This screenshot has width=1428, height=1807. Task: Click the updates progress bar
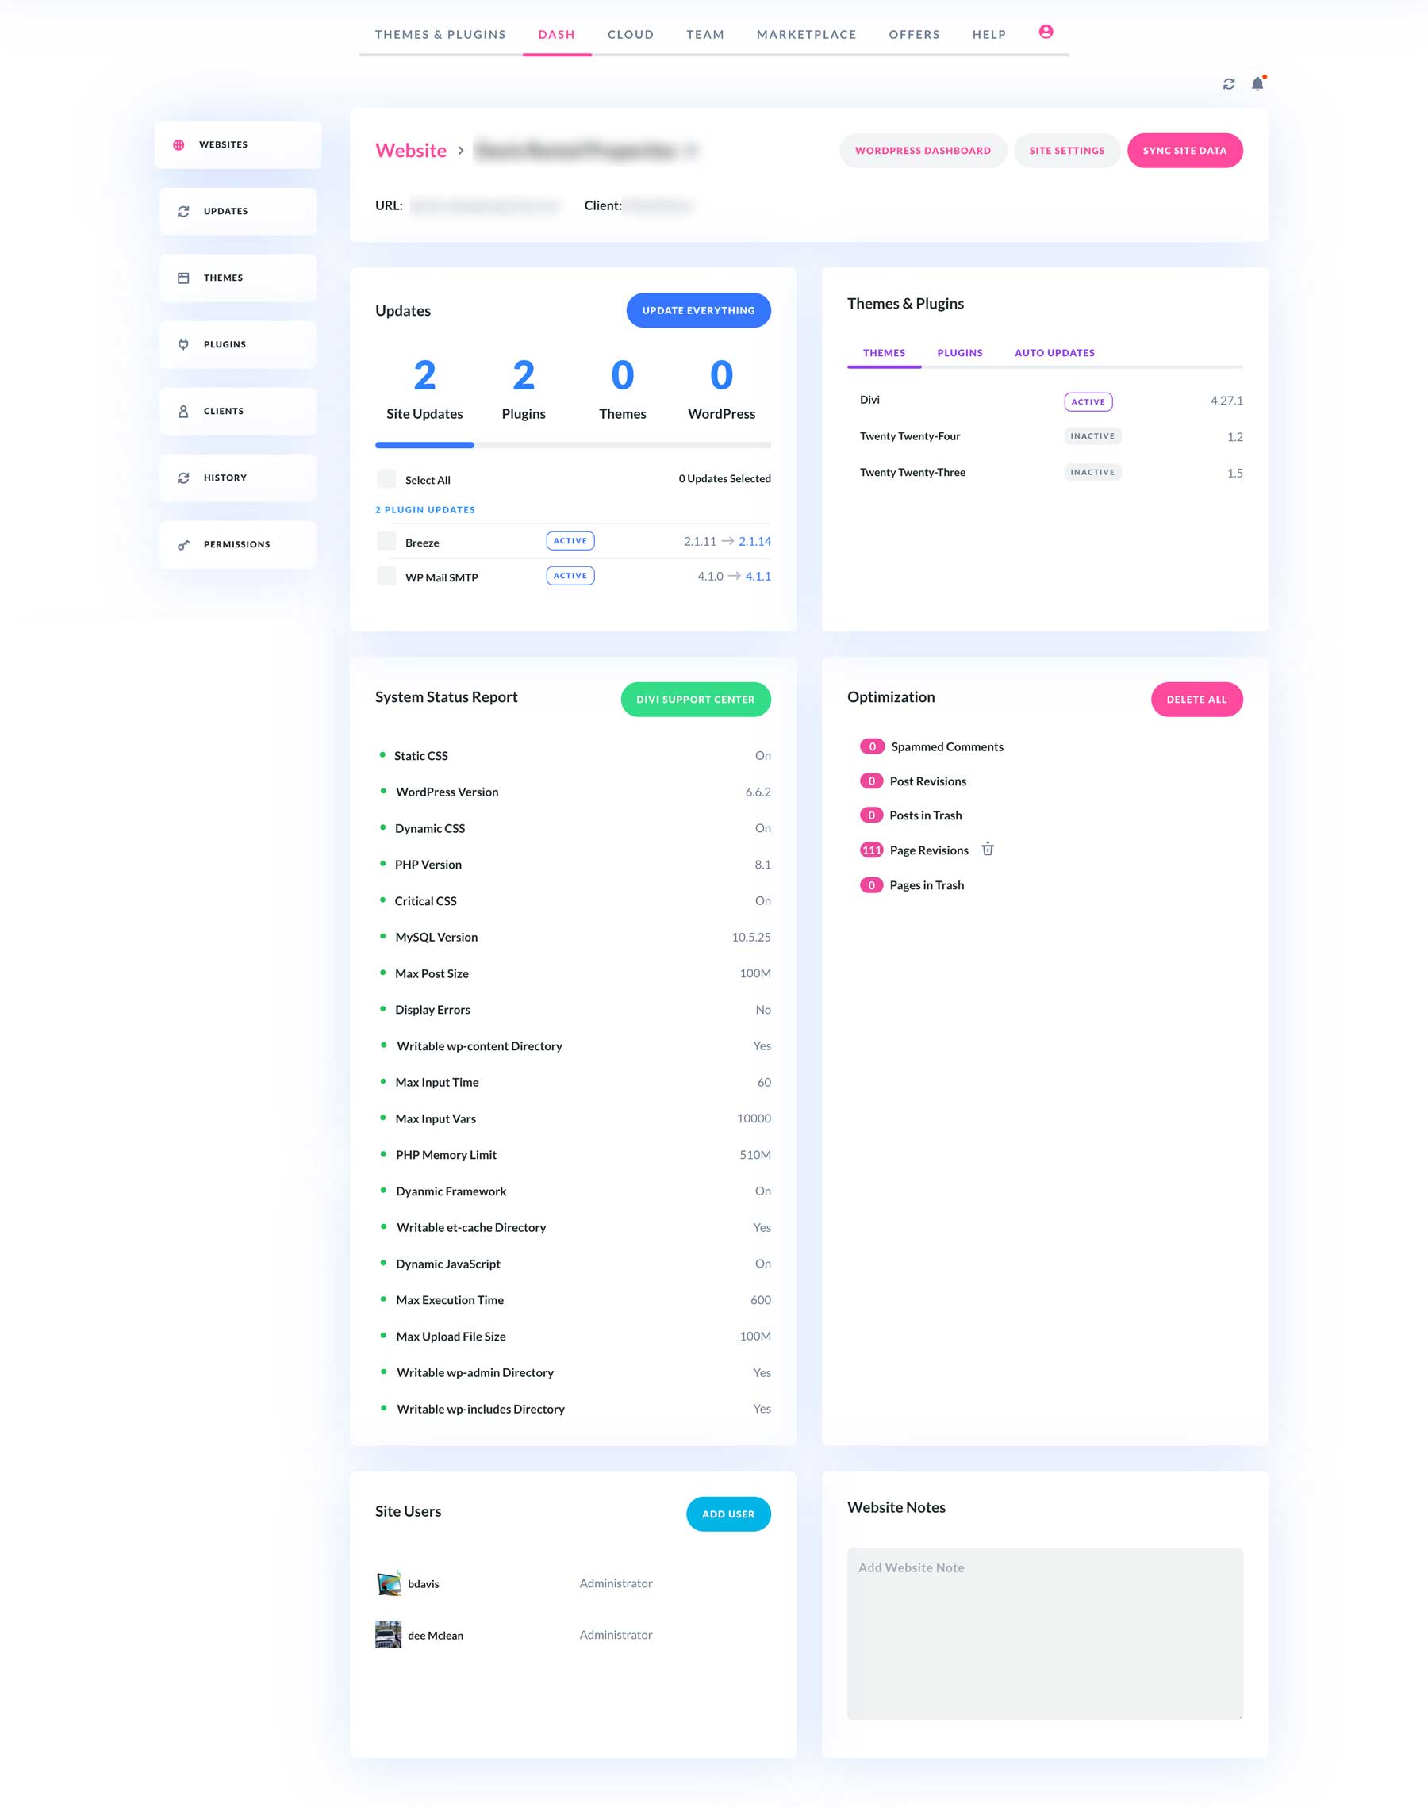click(x=573, y=445)
